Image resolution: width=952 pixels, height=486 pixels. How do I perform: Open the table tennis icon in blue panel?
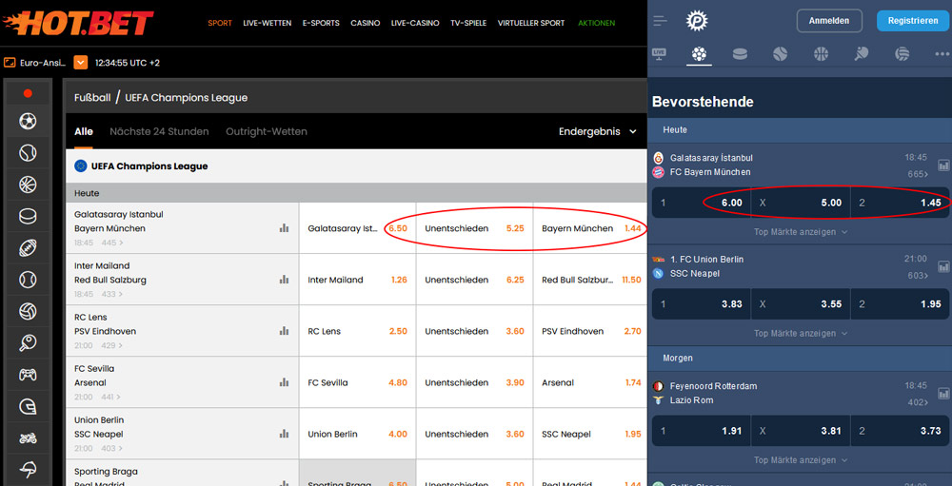click(861, 54)
